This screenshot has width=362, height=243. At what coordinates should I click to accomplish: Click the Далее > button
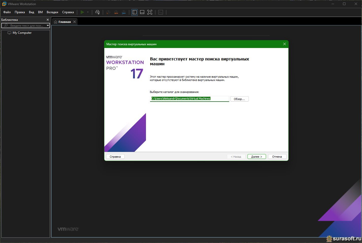256,157
